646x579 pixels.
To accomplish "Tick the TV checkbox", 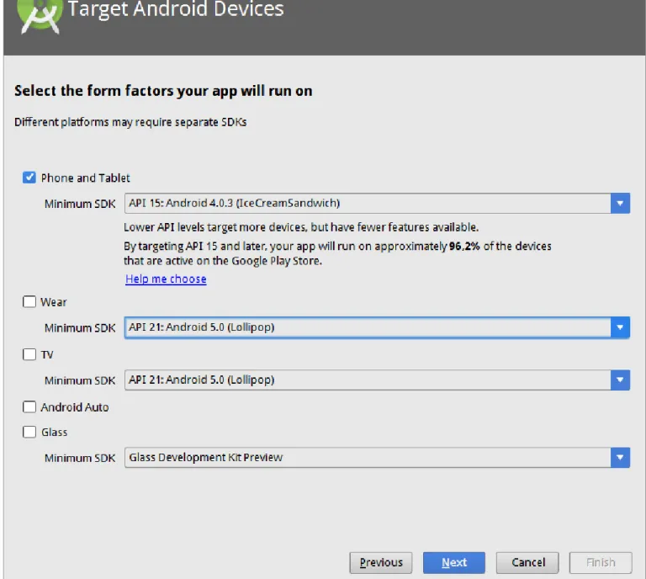I will pyautogui.click(x=29, y=354).
